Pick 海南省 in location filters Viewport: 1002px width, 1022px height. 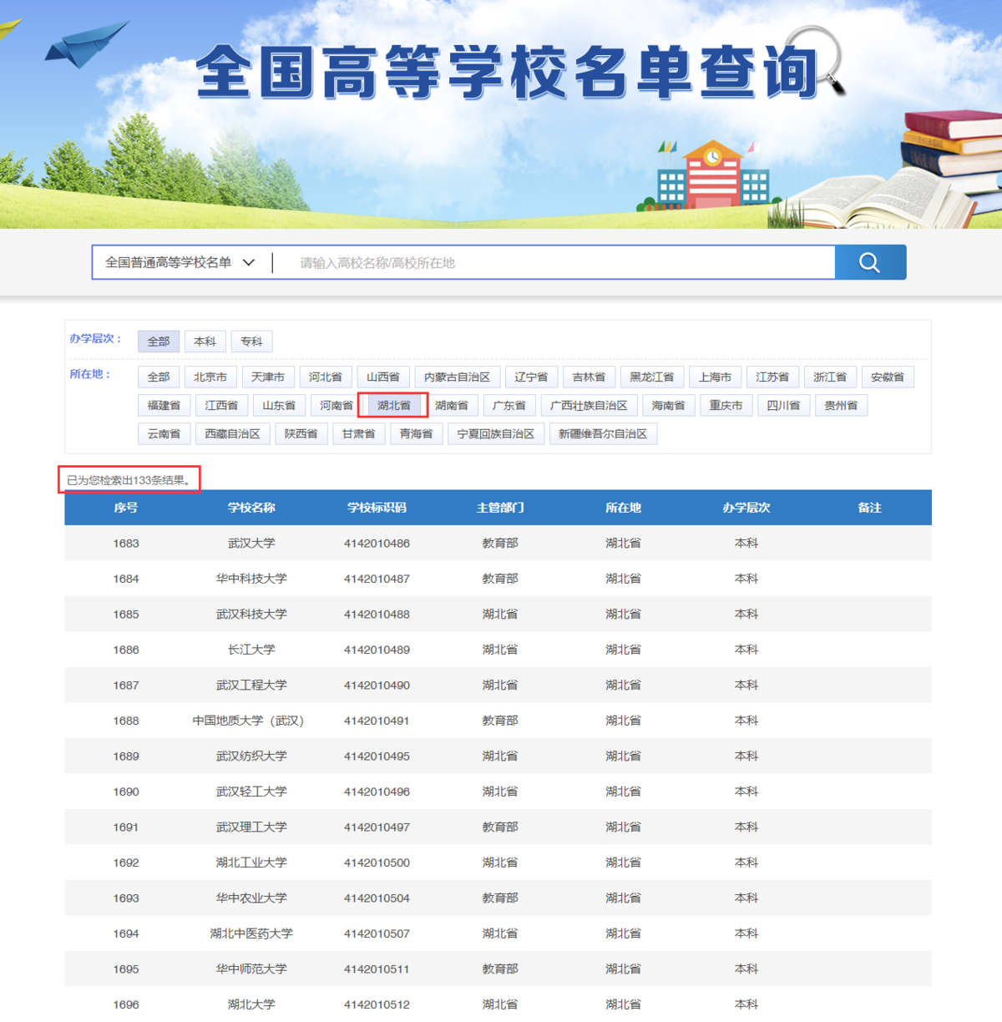click(x=669, y=406)
